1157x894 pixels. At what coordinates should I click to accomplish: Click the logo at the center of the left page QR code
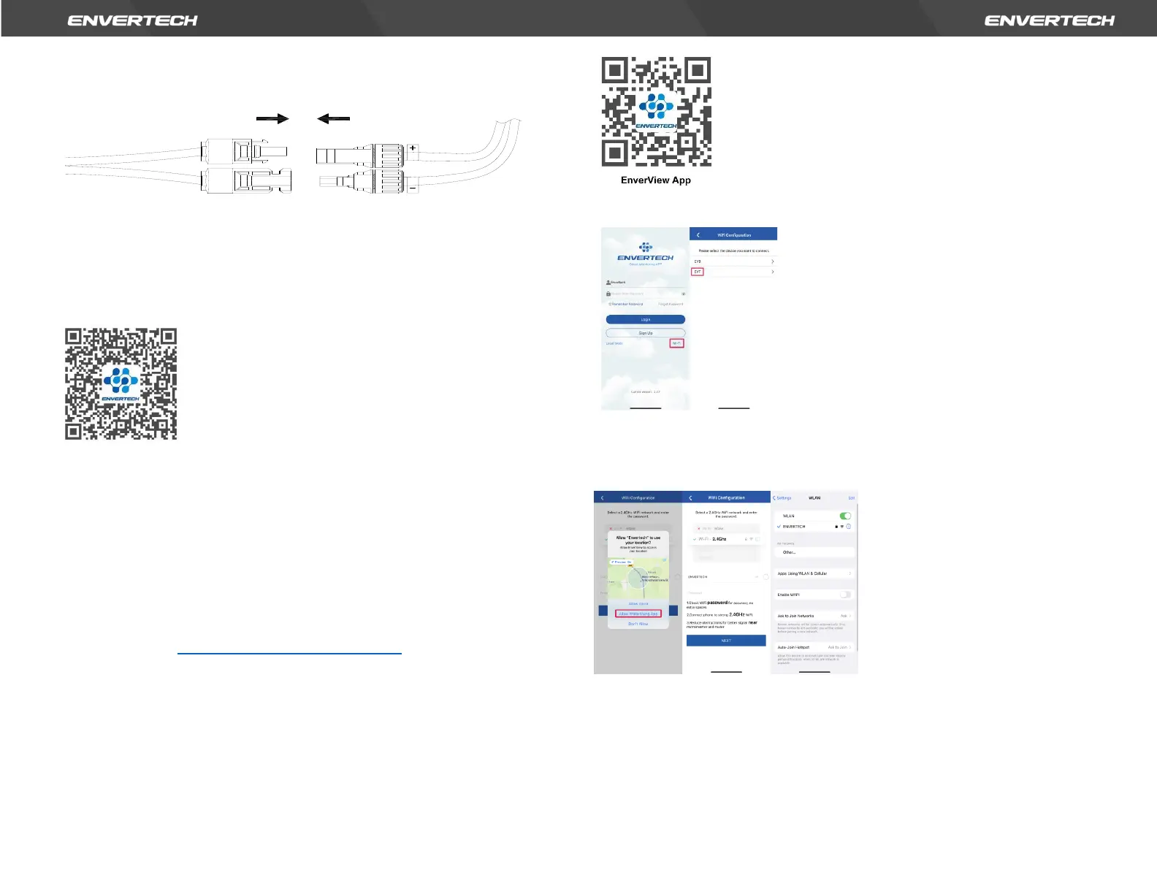point(121,384)
